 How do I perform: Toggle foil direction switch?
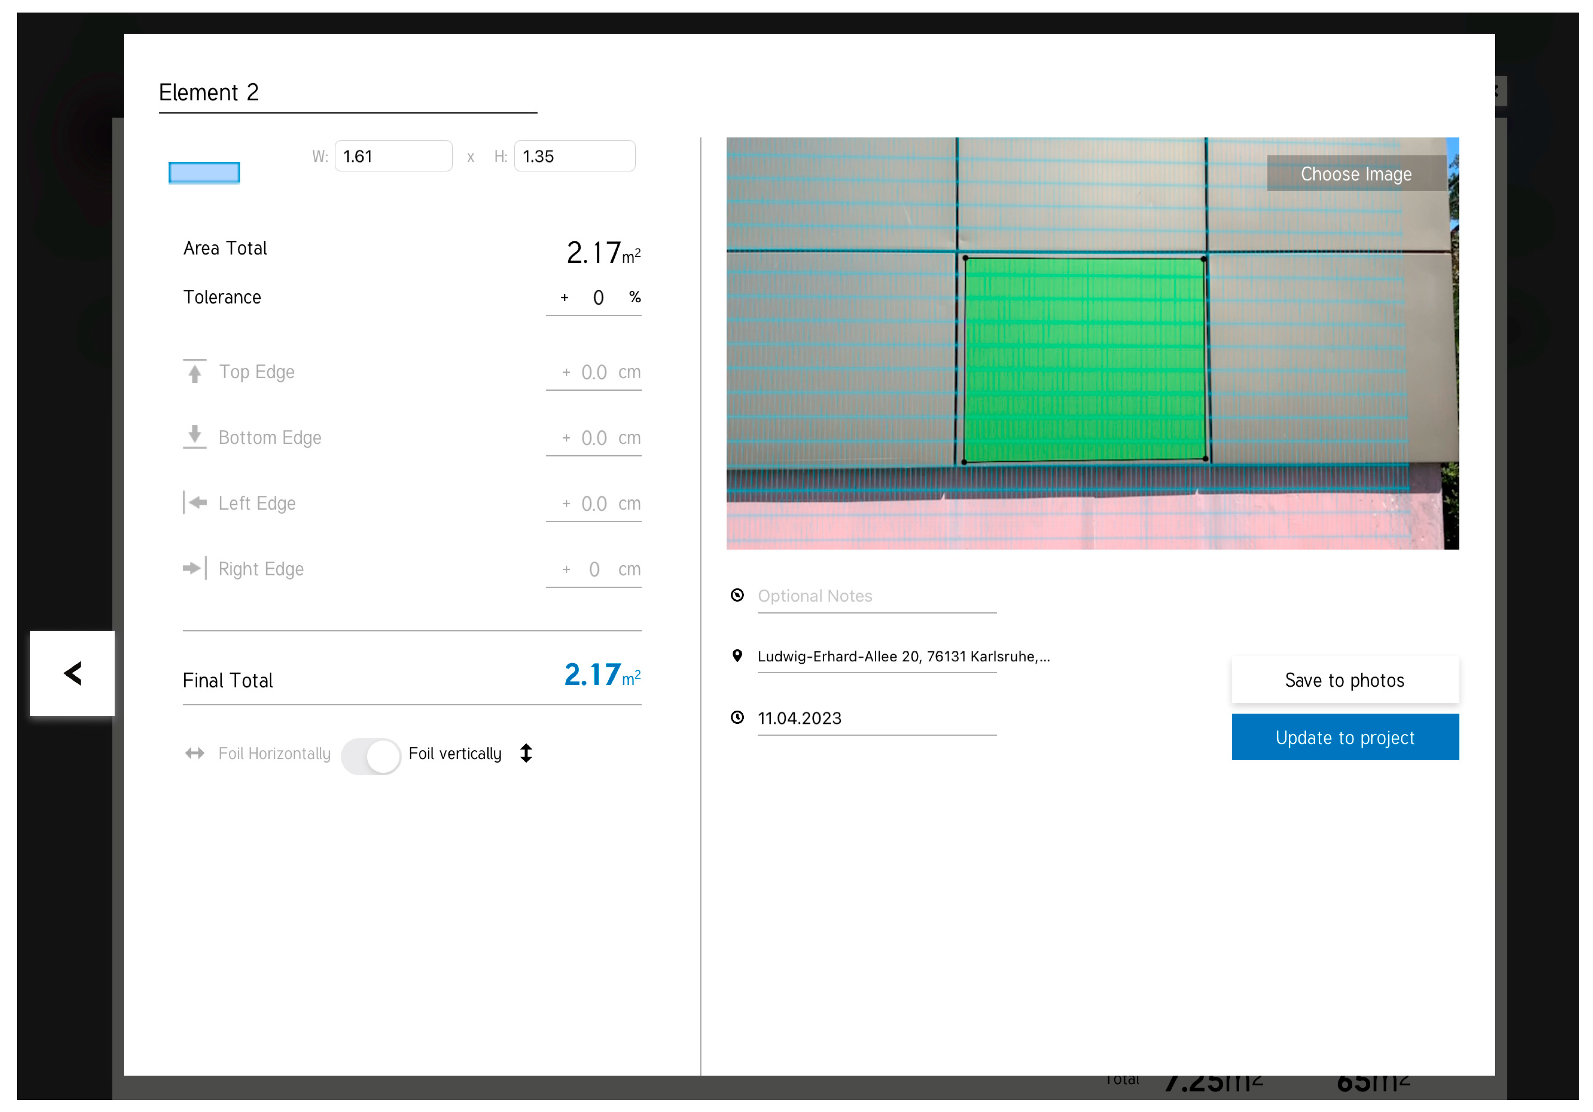pos(371,755)
